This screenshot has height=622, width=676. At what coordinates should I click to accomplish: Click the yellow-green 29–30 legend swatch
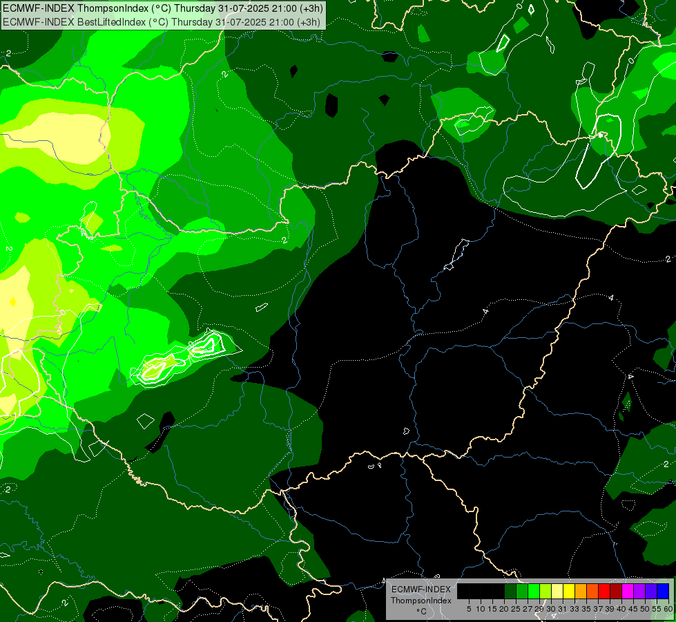coord(545,592)
